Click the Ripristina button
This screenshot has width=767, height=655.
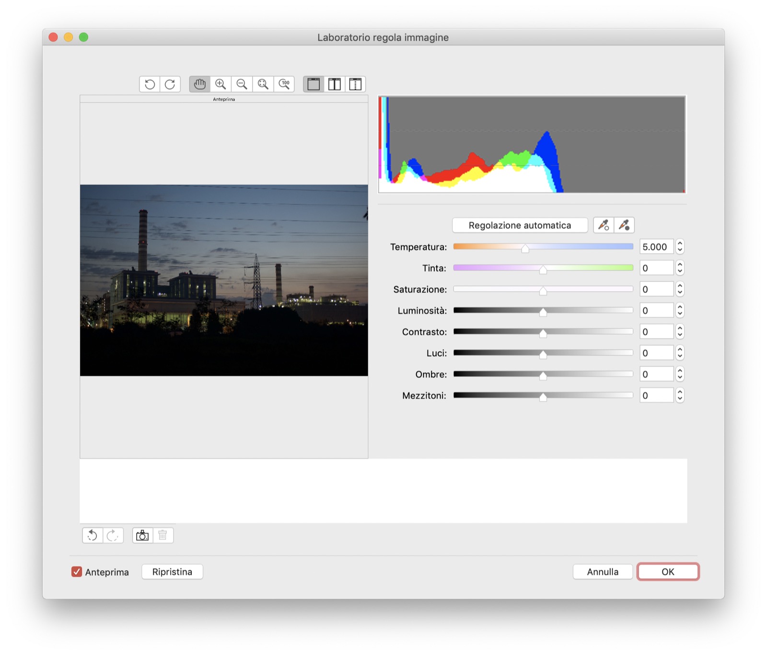[172, 572]
